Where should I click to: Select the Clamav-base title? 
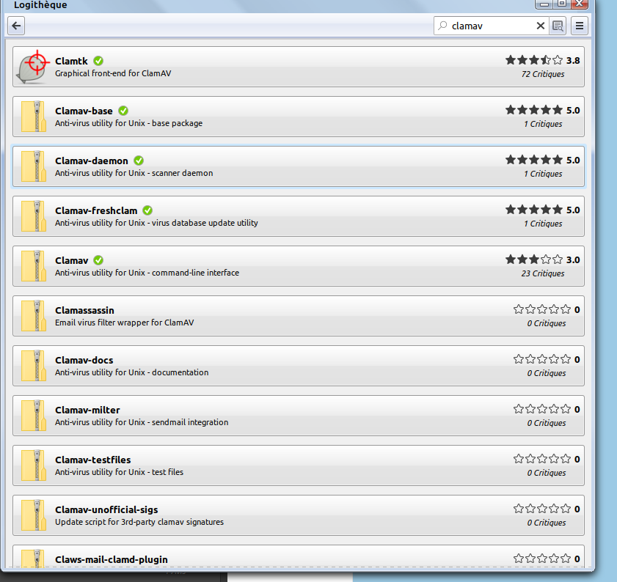84,111
